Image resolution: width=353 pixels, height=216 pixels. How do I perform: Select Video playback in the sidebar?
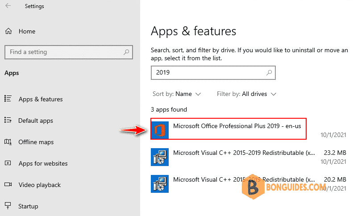pos(39,185)
